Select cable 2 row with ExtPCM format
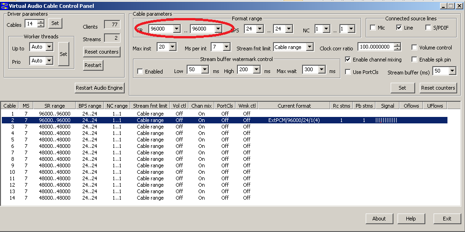This screenshot has height=232, width=465. [224, 120]
